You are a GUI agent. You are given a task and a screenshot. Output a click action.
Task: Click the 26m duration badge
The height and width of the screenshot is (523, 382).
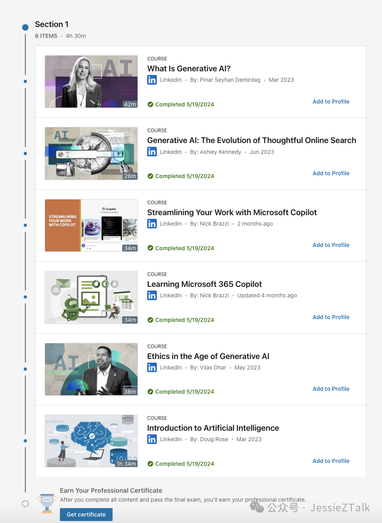(130, 176)
